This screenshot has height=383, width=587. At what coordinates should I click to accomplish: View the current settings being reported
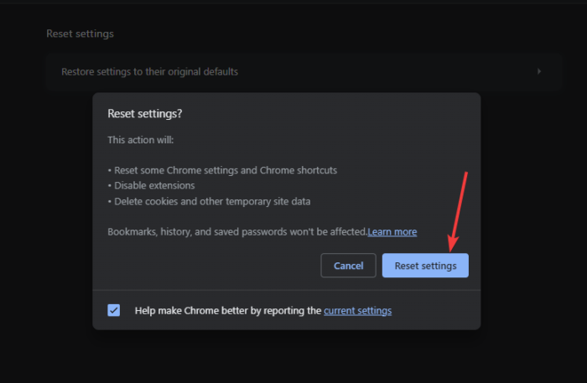357,310
